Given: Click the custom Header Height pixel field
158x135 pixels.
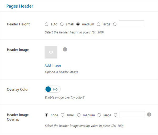Looking at the screenshot, I should tap(131, 24).
